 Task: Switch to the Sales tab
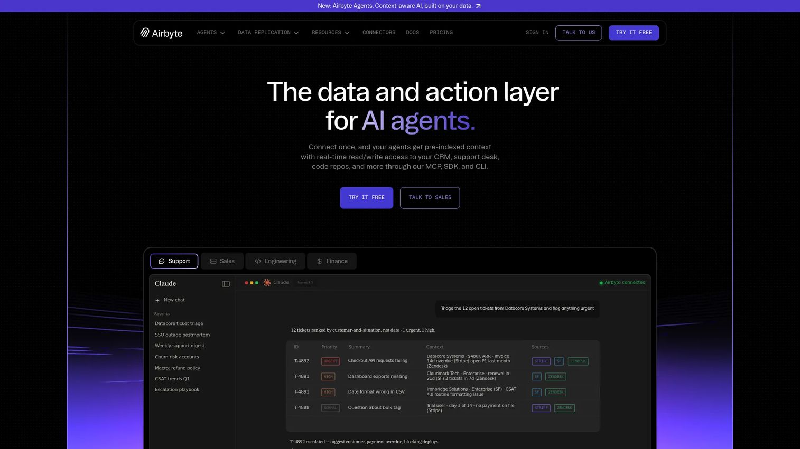(222, 261)
